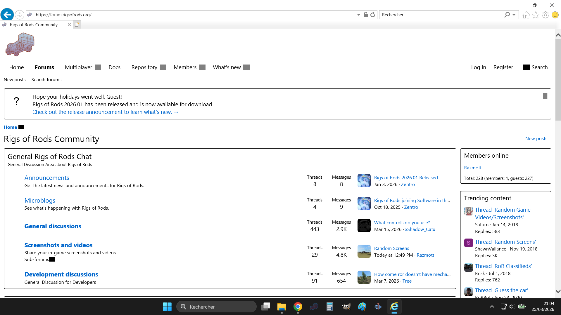Click the Register link
Viewport: 561px width, 315px height.
click(x=503, y=67)
